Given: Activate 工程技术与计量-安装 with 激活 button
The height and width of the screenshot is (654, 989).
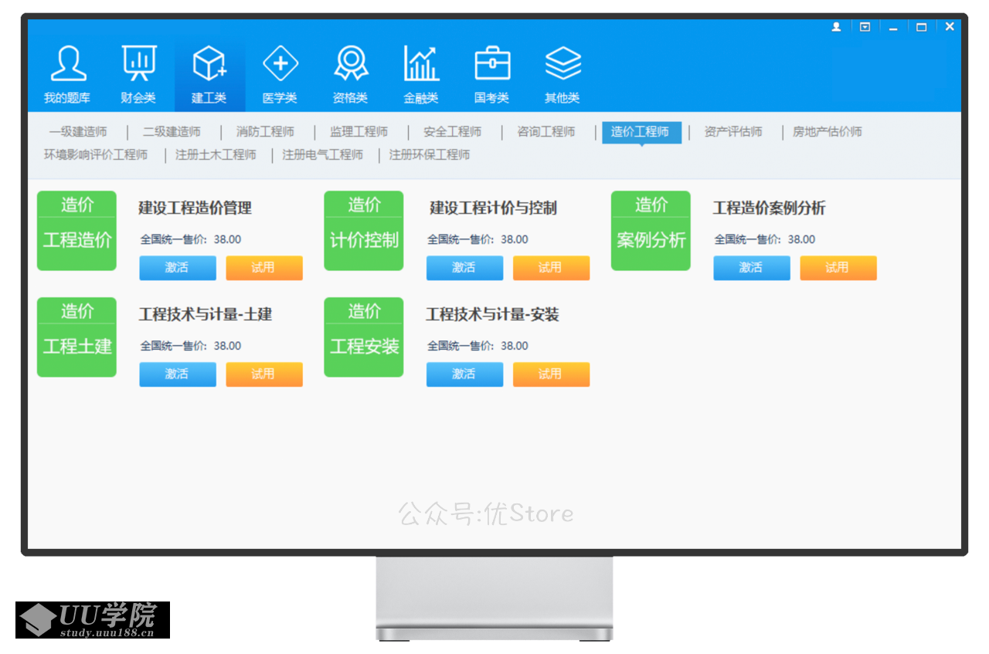Looking at the screenshot, I should pos(464,374).
